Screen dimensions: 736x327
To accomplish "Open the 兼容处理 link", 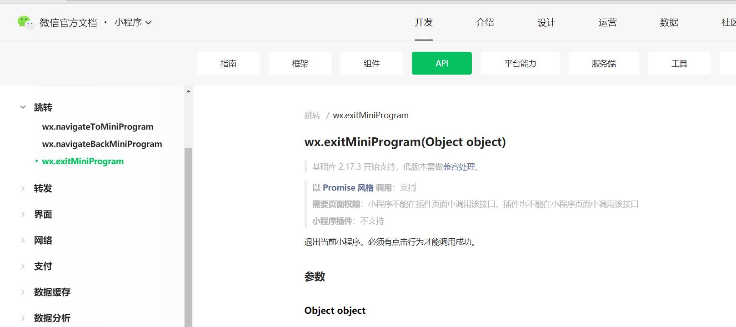I will tap(459, 167).
